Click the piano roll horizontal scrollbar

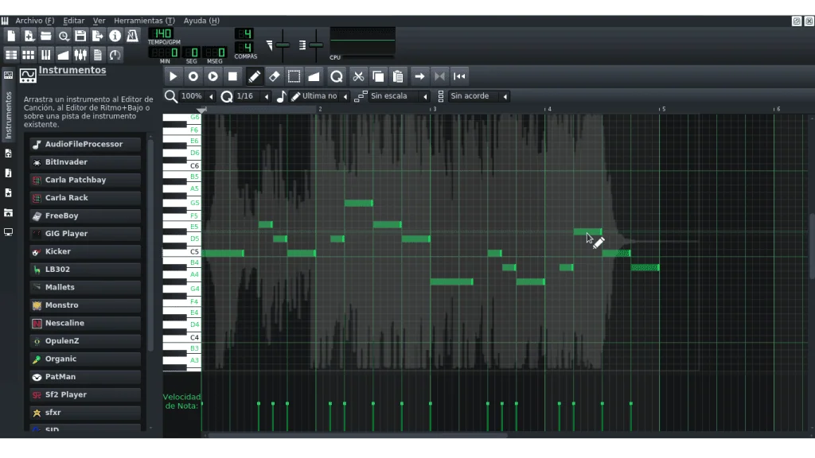point(357,436)
